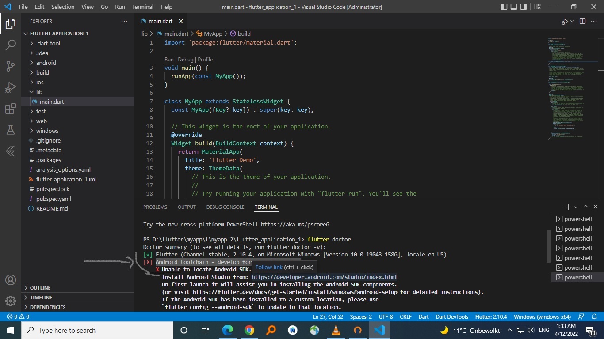The width and height of the screenshot is (604, 339).
Task: Close the main.dart editor tab
Action: pyautogui.click(x=181, y=21)
